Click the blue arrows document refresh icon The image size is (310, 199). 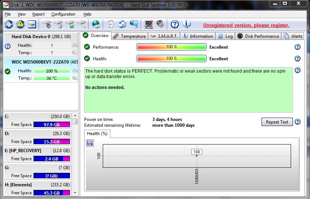tap(122, 24)
